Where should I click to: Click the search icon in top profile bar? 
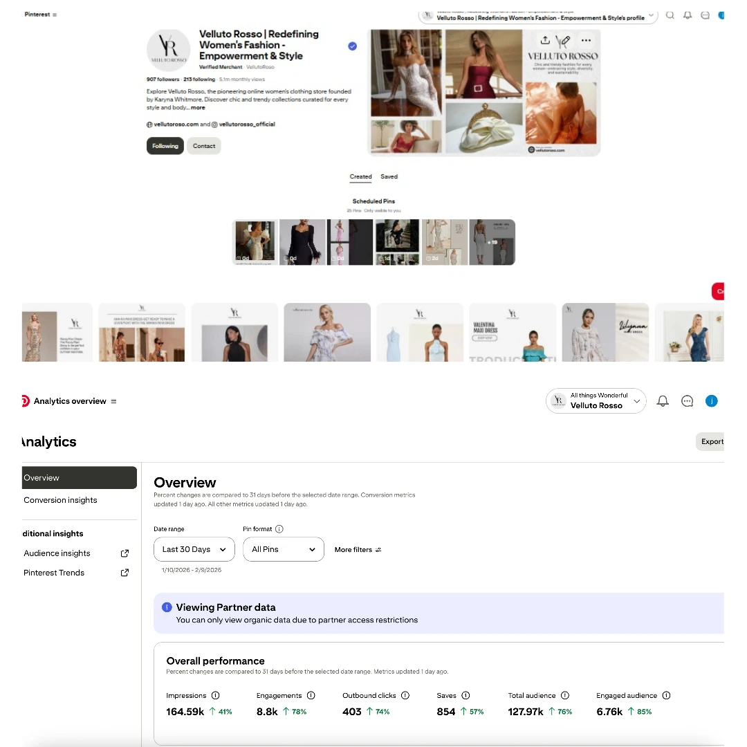pos(670,15)
